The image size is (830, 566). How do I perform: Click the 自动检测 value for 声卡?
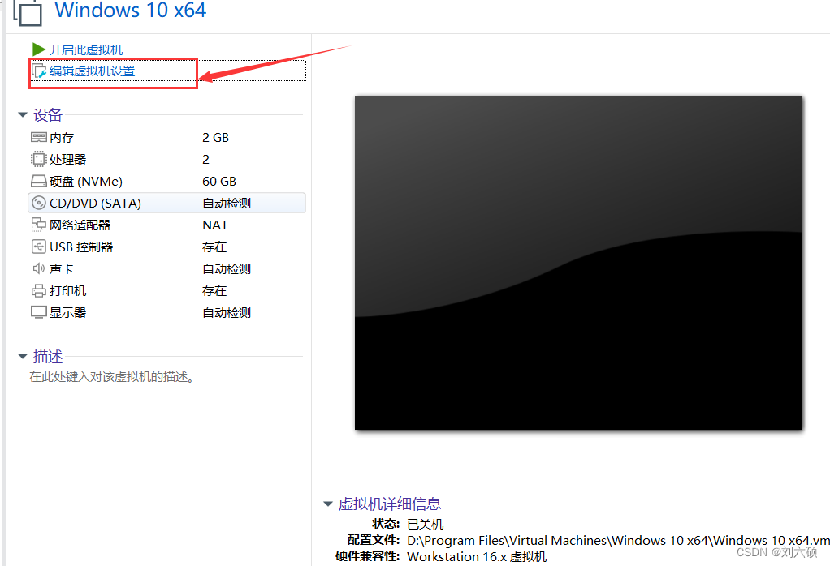point(227,268)
